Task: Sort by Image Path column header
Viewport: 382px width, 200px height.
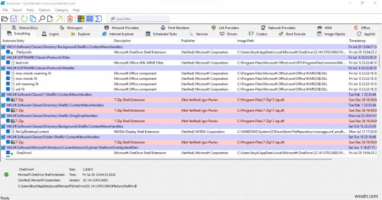Action: pyautogui.click(x=291, y=41)
